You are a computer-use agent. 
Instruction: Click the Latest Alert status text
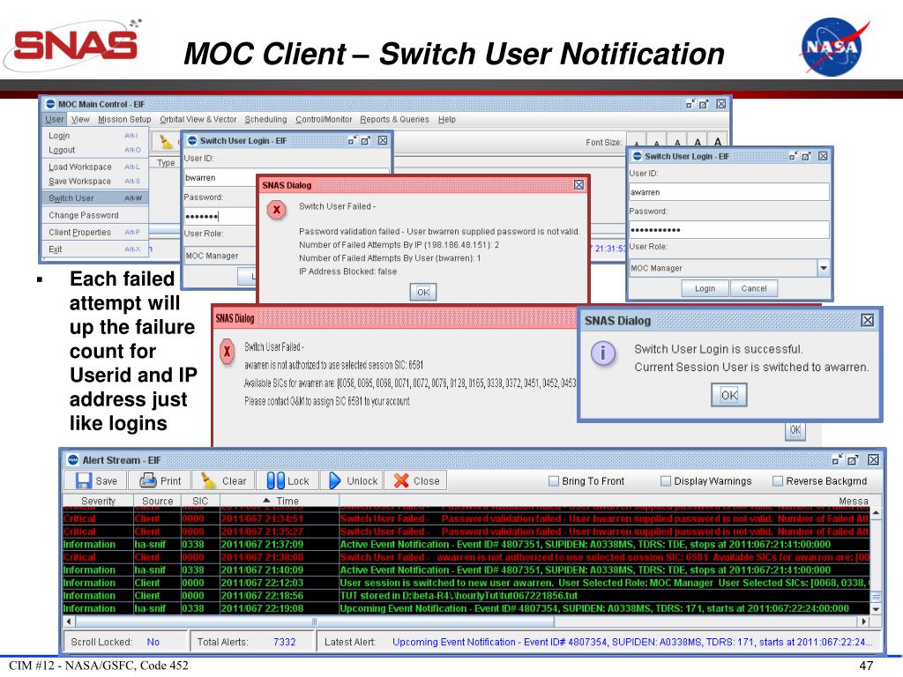[x=632, y=642]
